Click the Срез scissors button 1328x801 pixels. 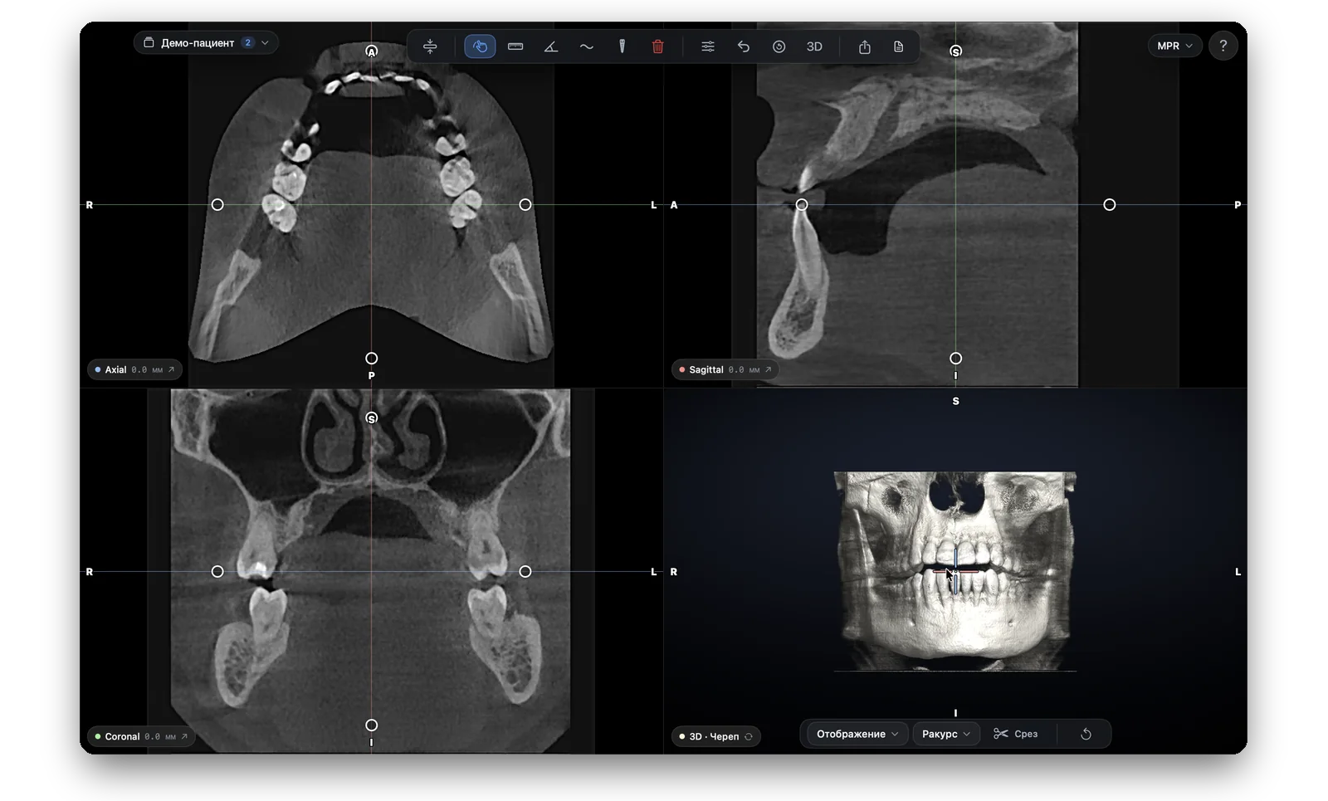(1016, 734)
